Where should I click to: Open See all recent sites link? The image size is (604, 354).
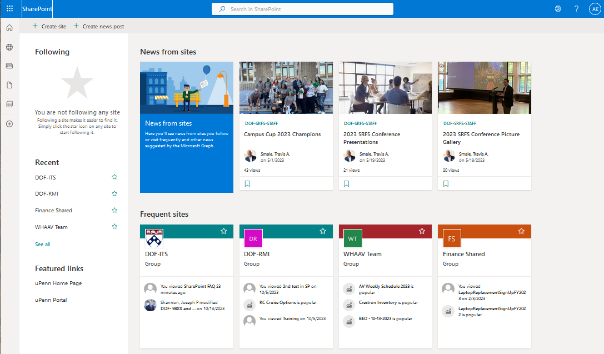pos(43,244)
